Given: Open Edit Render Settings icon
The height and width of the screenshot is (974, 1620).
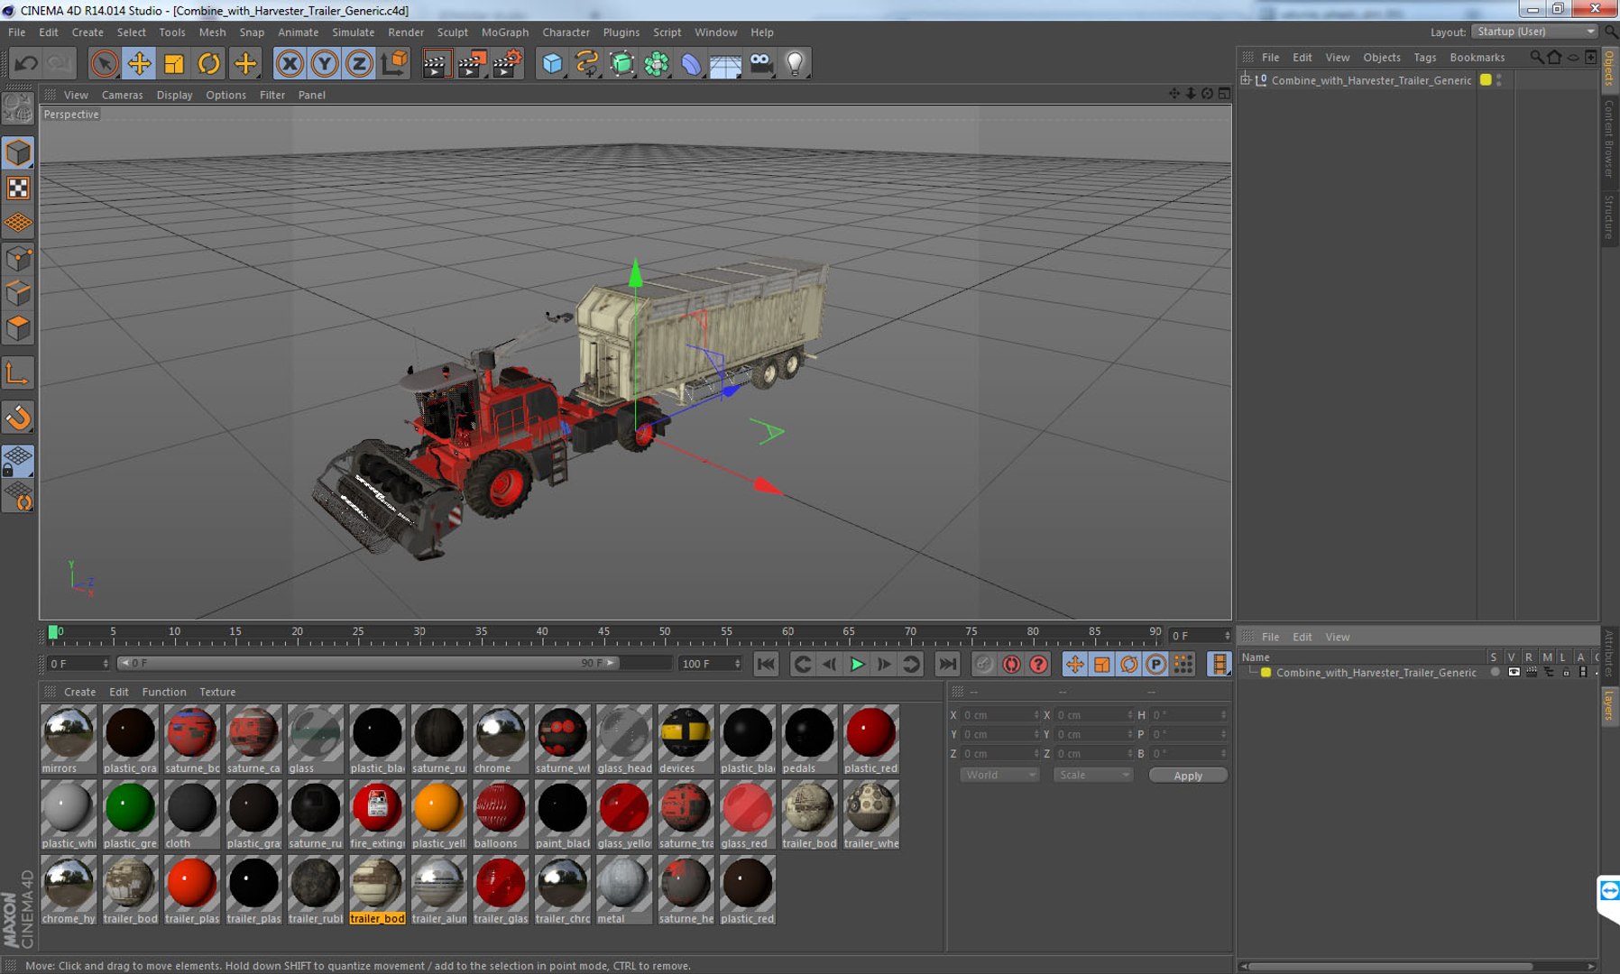Looking at the screenshot, I should (507, 63).
